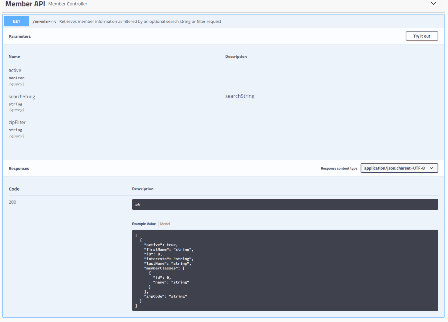
Task: Select the zipFilter parameter name
Action: tap(17, 122)
